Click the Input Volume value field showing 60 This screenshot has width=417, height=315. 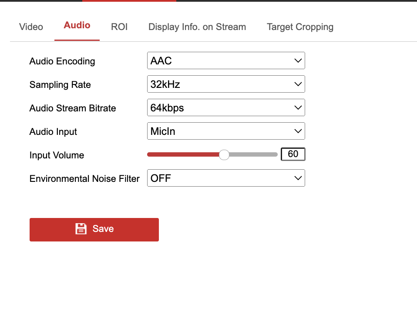pos(293,154)
